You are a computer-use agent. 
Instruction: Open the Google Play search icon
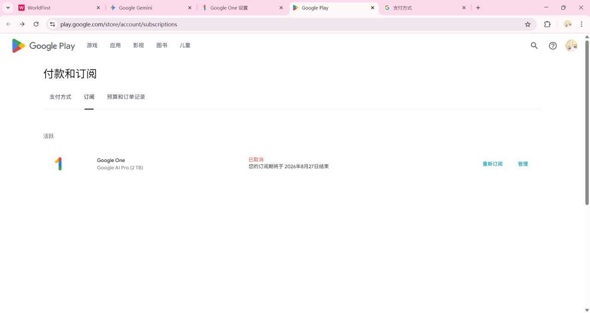pos(534,46)
